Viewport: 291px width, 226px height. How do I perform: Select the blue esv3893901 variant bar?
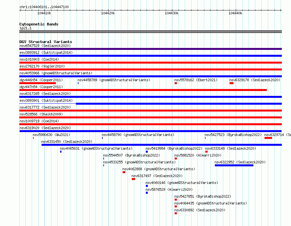(x=179, y=104)
